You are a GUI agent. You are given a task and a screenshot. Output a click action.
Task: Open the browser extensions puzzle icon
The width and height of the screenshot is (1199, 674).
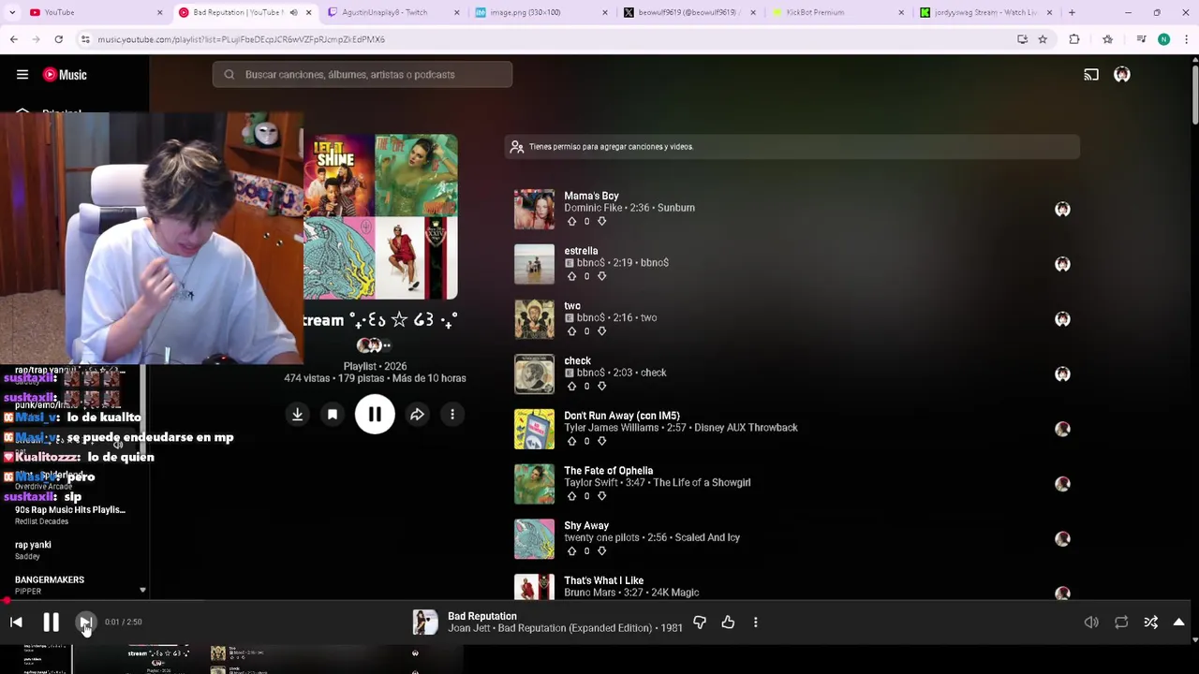point(1074,39)
